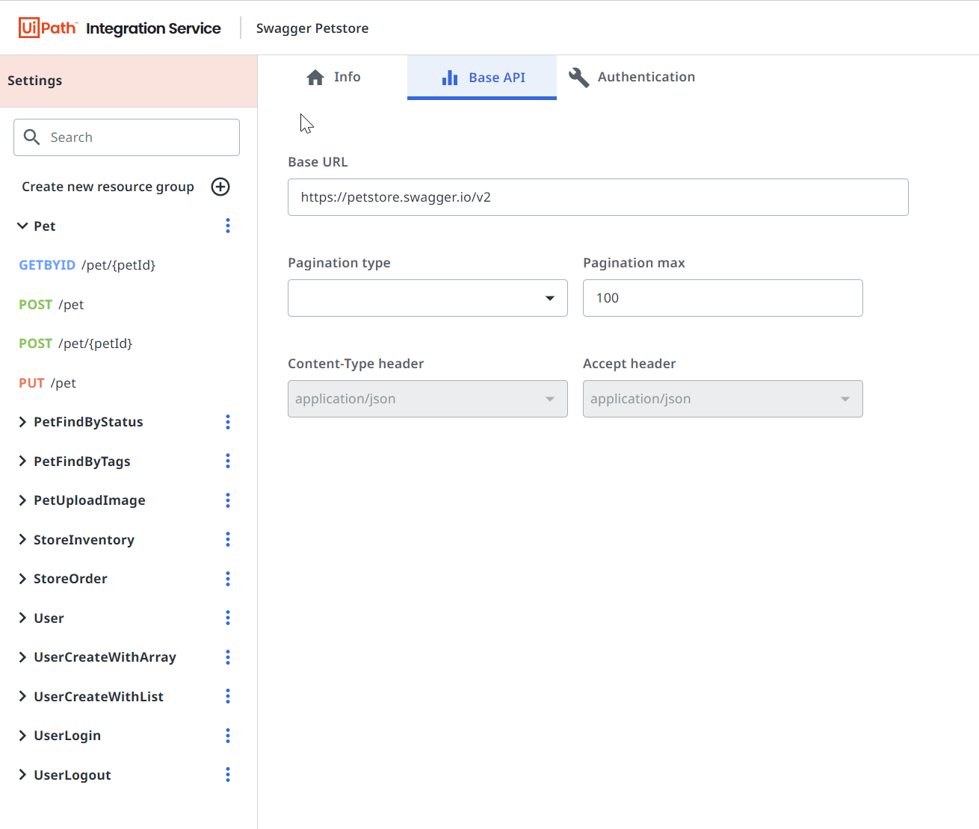Collapse the Pet resource group chevron
979x829 pixels.
[22, 226]
